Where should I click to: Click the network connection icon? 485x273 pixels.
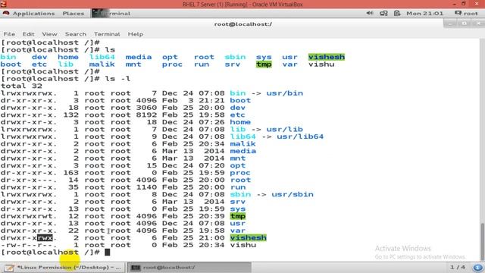pos(383,14)
